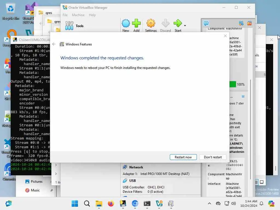Open File menu in VirtualBox Manager
The image size is (280, 210).
[65, 15]
